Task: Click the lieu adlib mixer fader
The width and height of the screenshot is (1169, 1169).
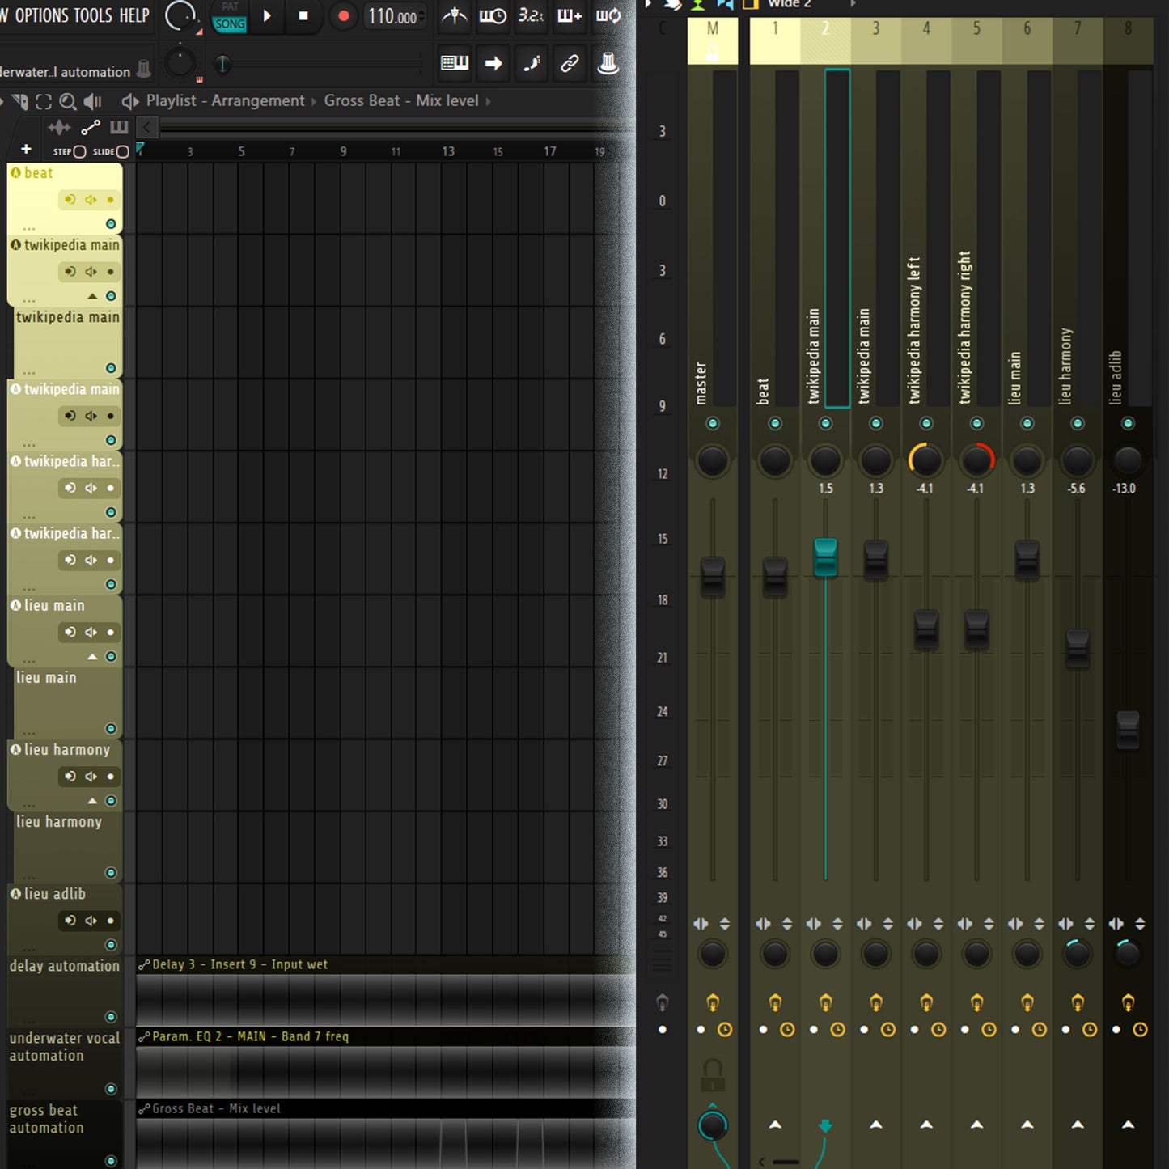Action: pyautogui.click(x=1128, y=730)
